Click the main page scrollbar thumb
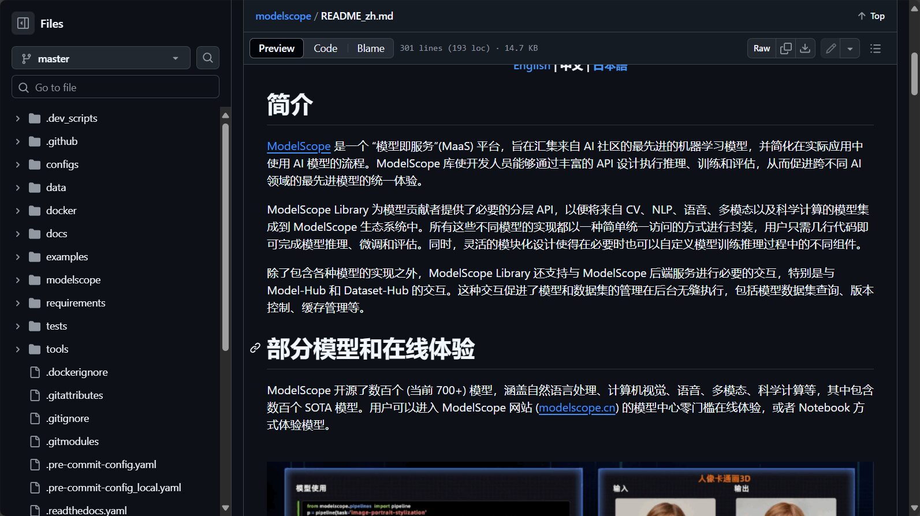The width and height of the screenshot is (920, 516). click(914, 74)
